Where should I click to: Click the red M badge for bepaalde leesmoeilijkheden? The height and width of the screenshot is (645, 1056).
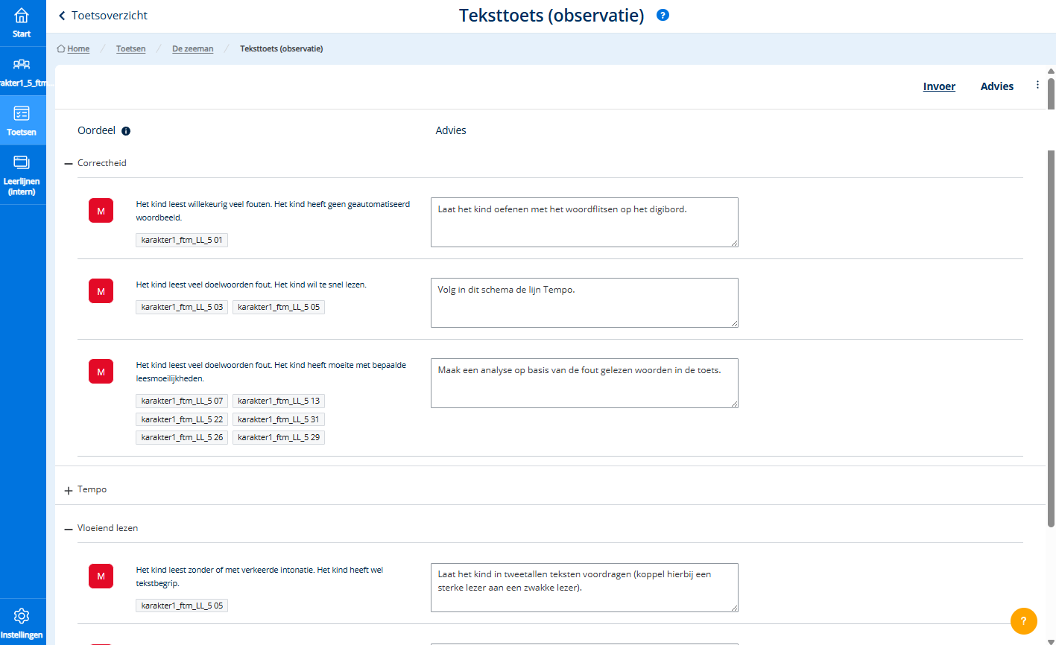[101, 372]
